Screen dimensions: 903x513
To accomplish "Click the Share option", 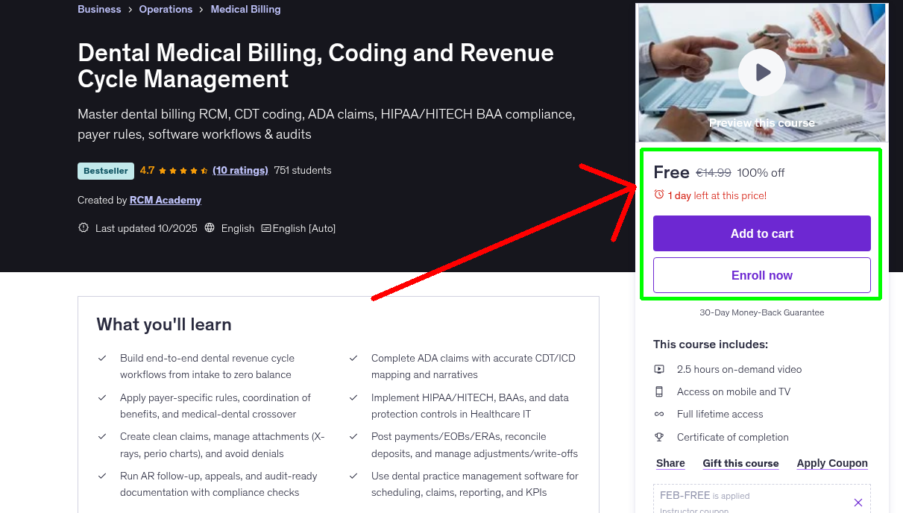I will coord(670,463).
